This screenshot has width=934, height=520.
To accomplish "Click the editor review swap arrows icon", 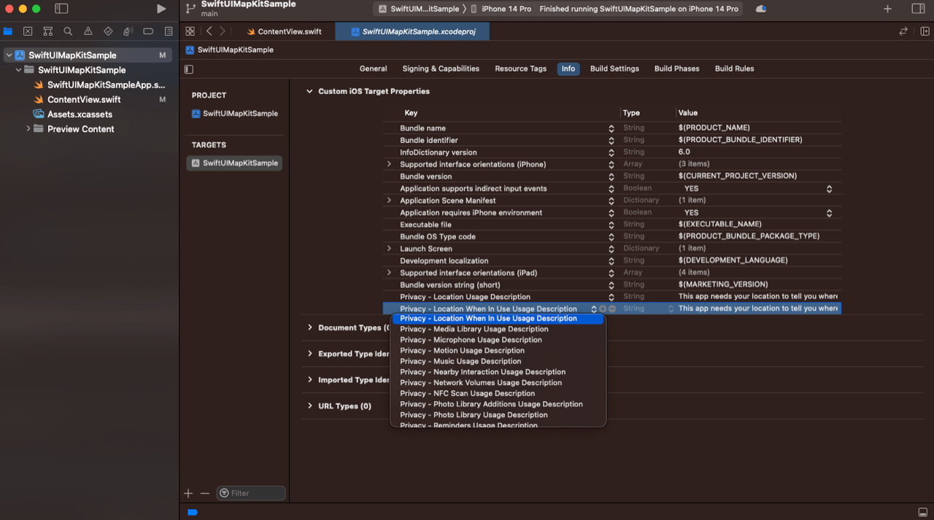I will click(x=903, y=31).
